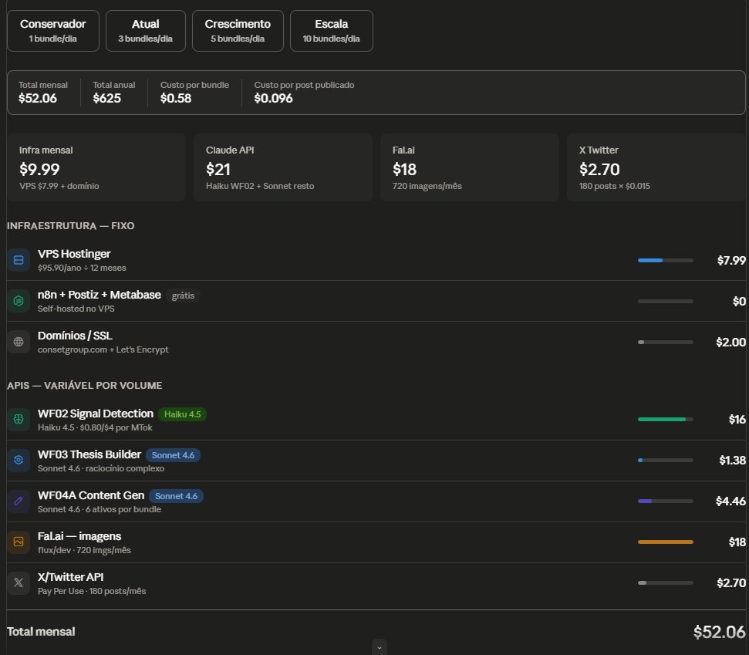
Task: Click the Fal.ai imagens picture icon
Action: pos(19,542)
